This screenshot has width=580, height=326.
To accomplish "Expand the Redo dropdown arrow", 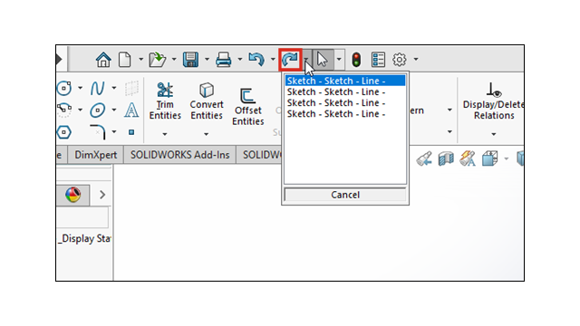I will pos(306,60).
